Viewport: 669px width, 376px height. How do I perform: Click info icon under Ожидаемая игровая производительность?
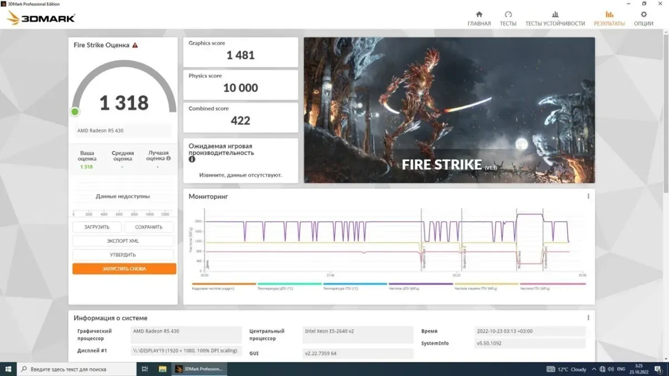(192, 159)
